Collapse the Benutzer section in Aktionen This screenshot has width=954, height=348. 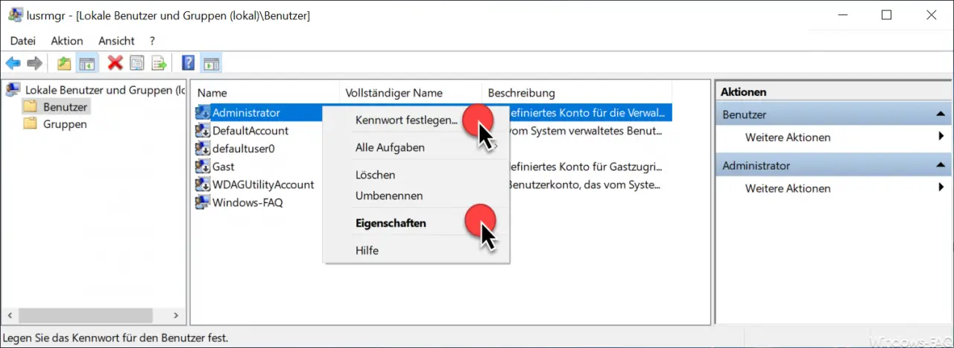[940, 115]
